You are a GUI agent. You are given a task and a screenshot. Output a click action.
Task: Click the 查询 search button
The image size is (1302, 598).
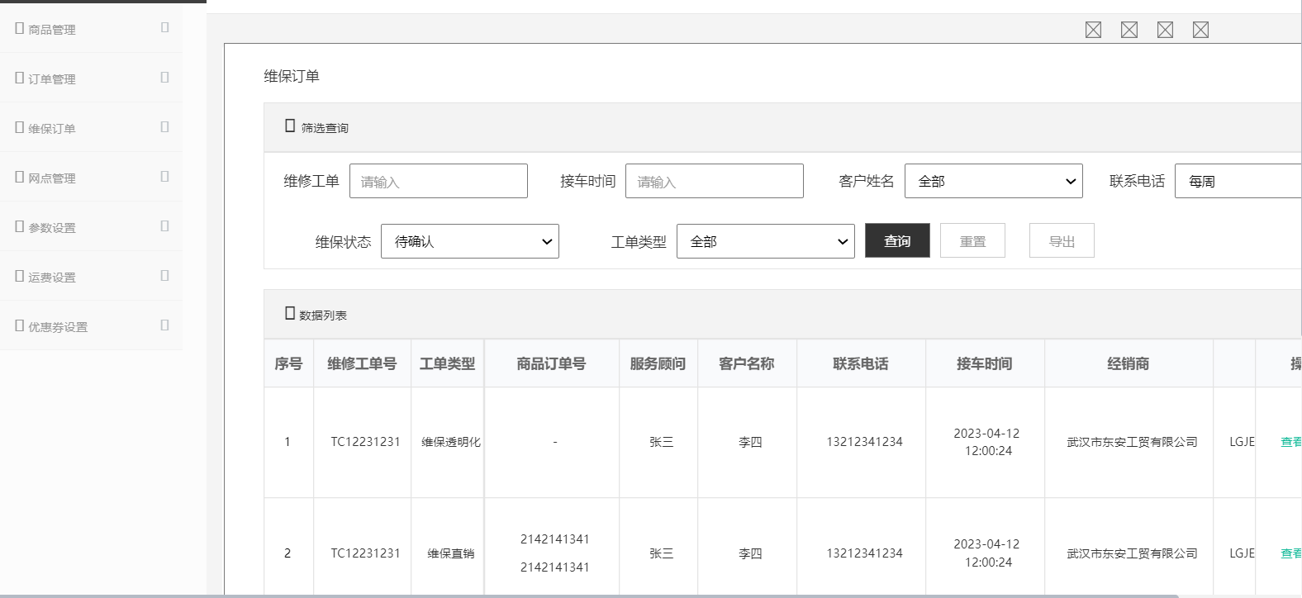pyautogui.click(x=897, y=240)
